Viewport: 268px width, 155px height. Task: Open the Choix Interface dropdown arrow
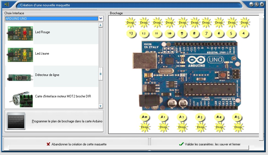101,19
